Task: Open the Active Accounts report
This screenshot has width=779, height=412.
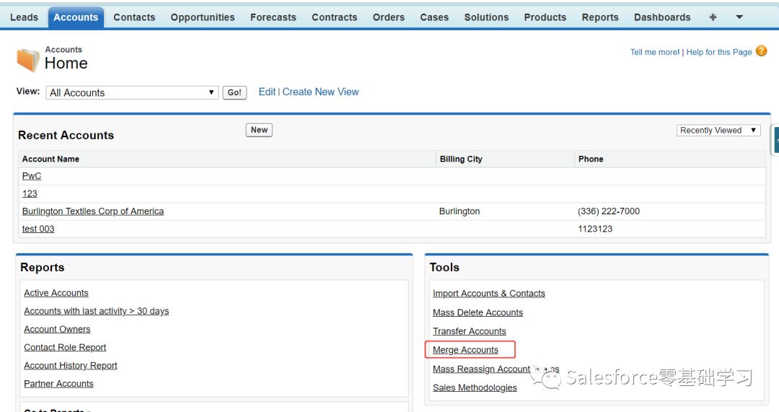Action: click(56, 293)
